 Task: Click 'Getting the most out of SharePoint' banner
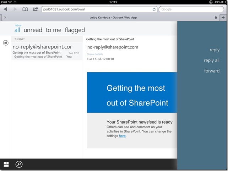tap(132, 92)
